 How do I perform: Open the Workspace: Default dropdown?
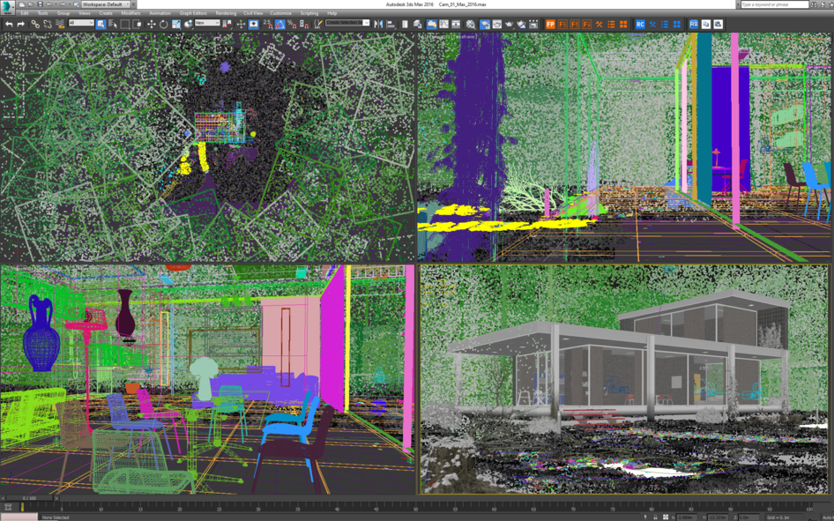tap(105, 4)
